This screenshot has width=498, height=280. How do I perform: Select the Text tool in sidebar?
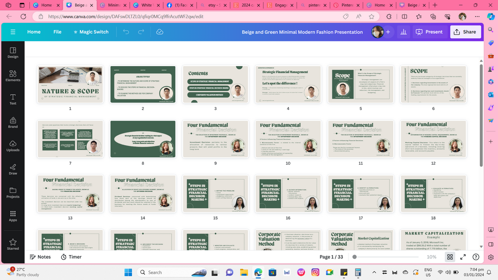pyautogui.click(x=13, y=99)
